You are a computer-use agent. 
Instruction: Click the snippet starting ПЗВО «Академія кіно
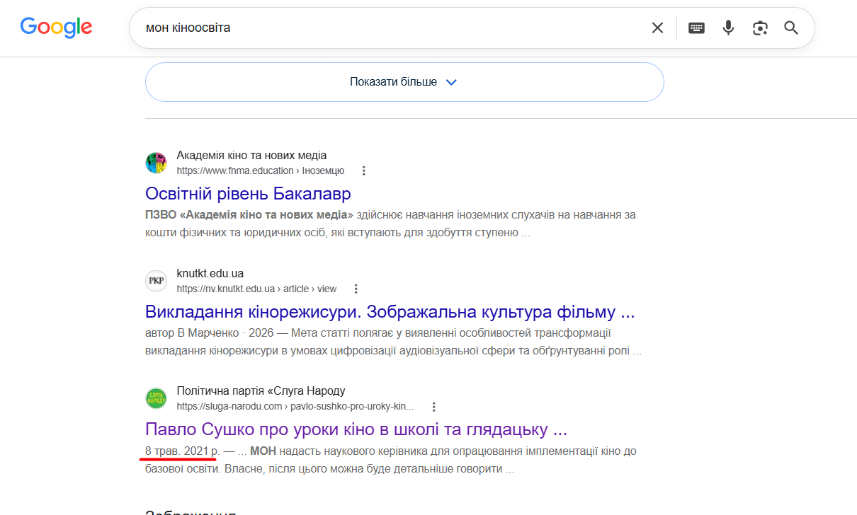click(390, 224)
